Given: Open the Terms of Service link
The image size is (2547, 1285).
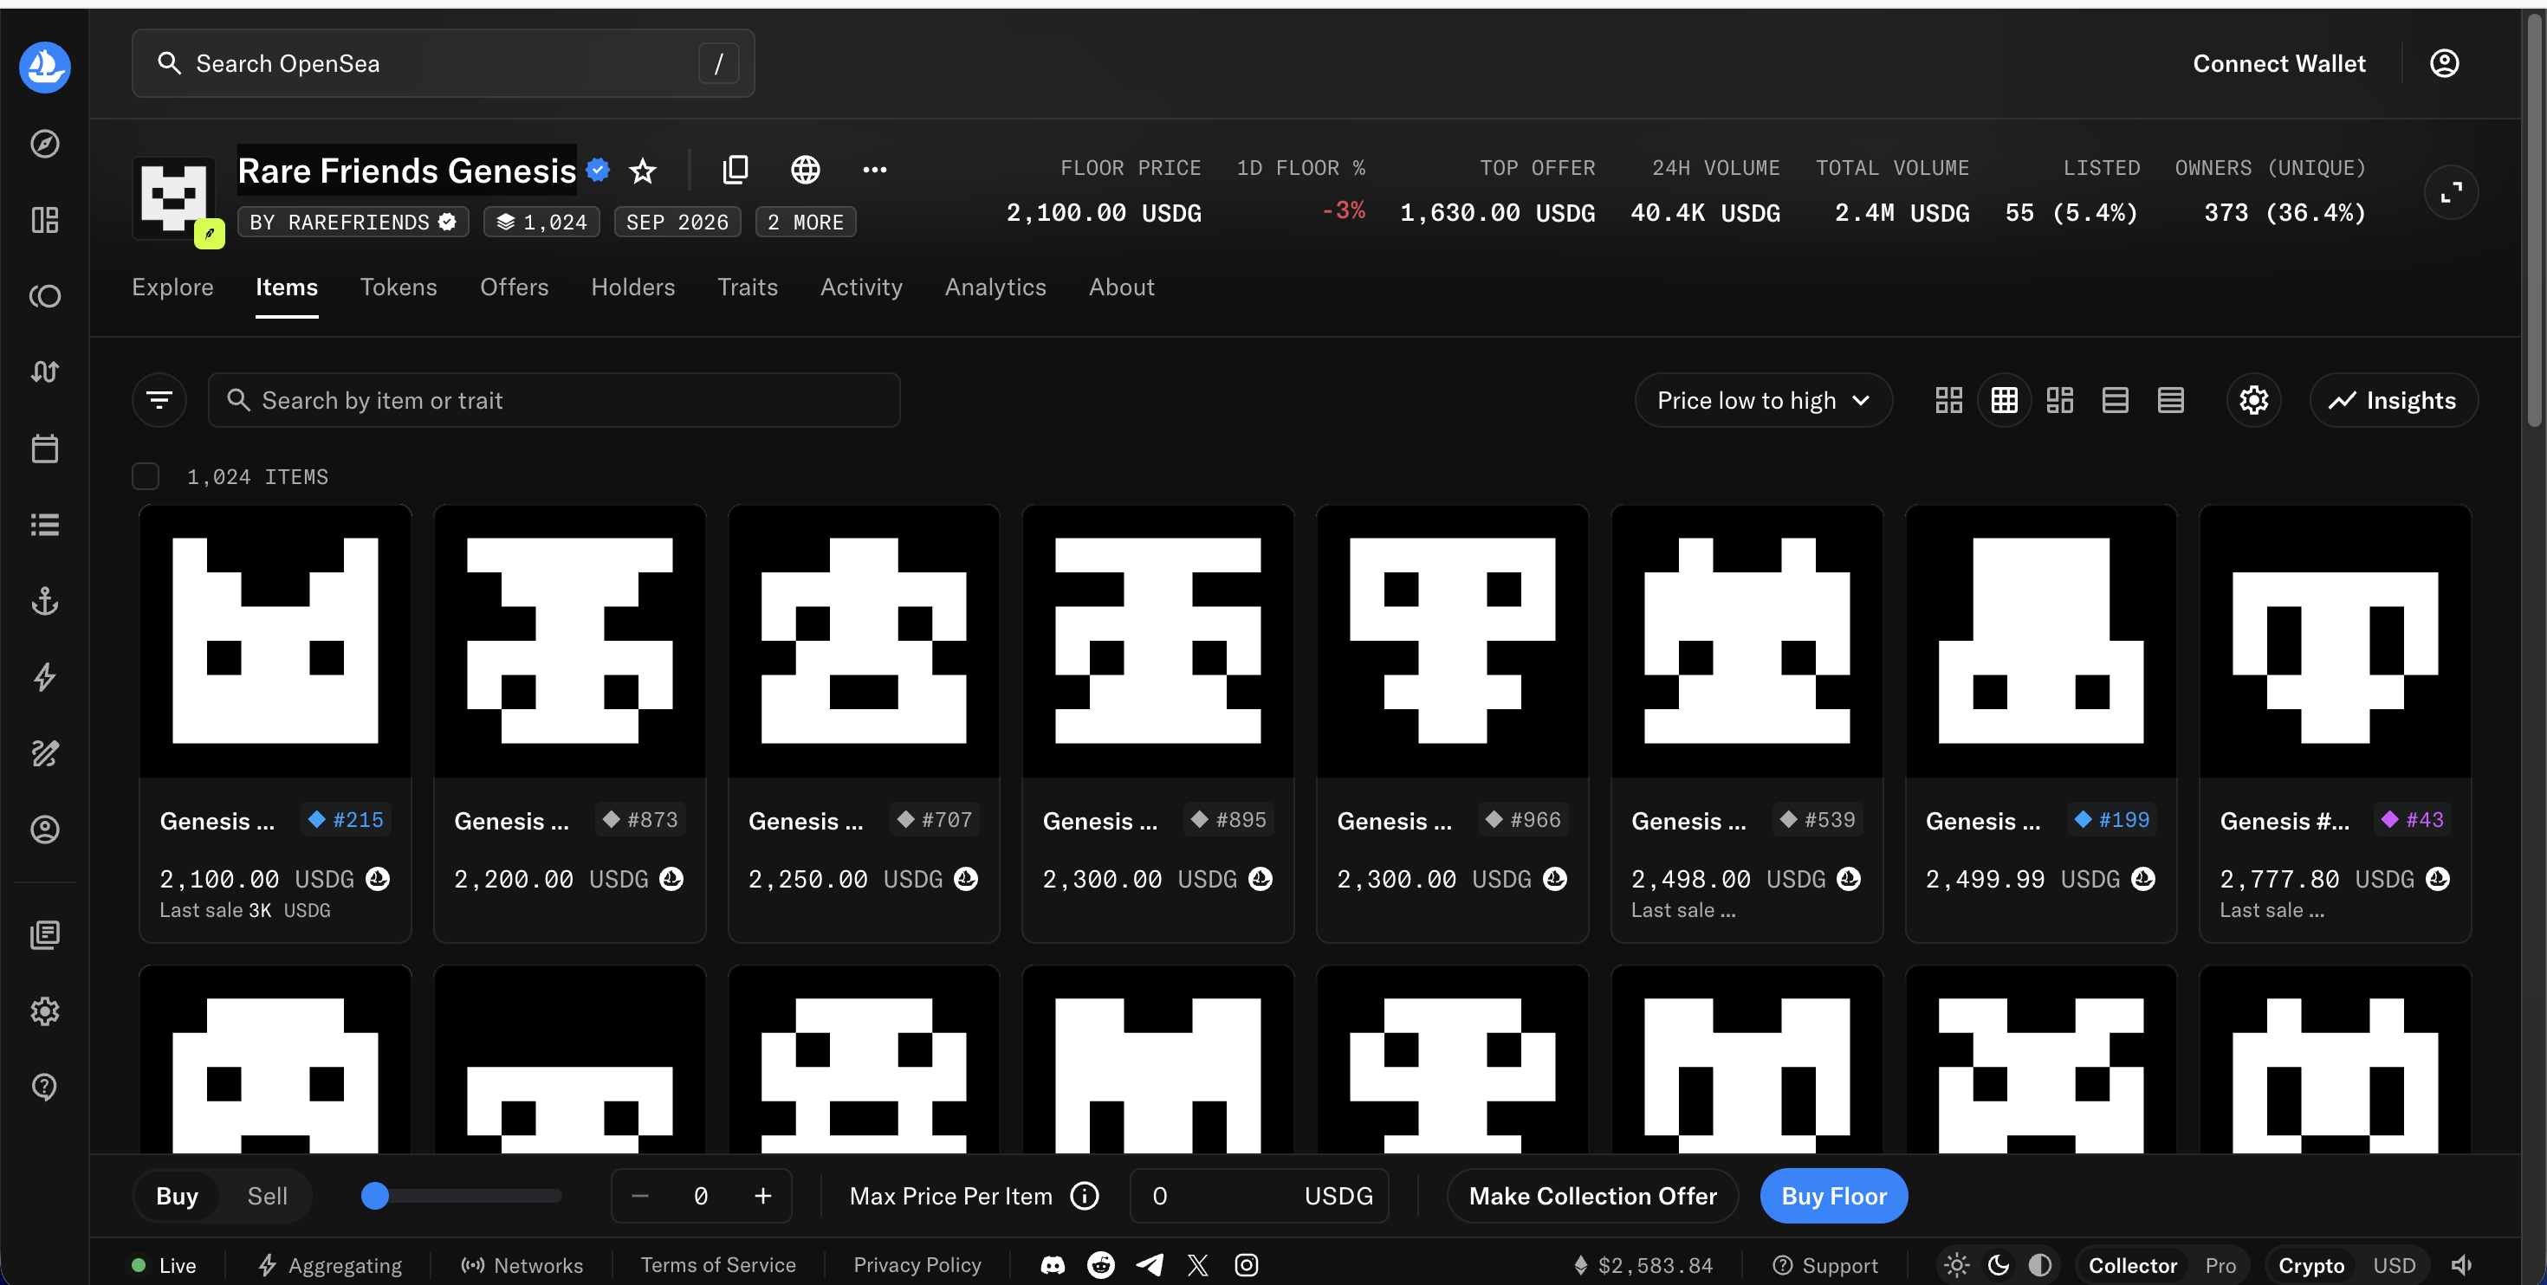Looking at the screenshot, I should pos(718,1265).
